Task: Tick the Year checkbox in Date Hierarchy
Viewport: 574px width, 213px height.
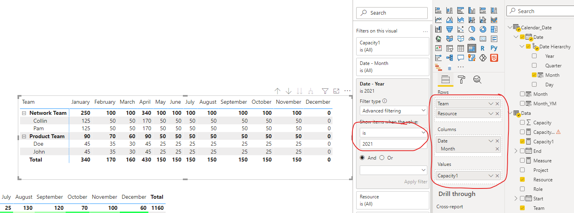Action: pyautogui.click(x=534, y=56)
